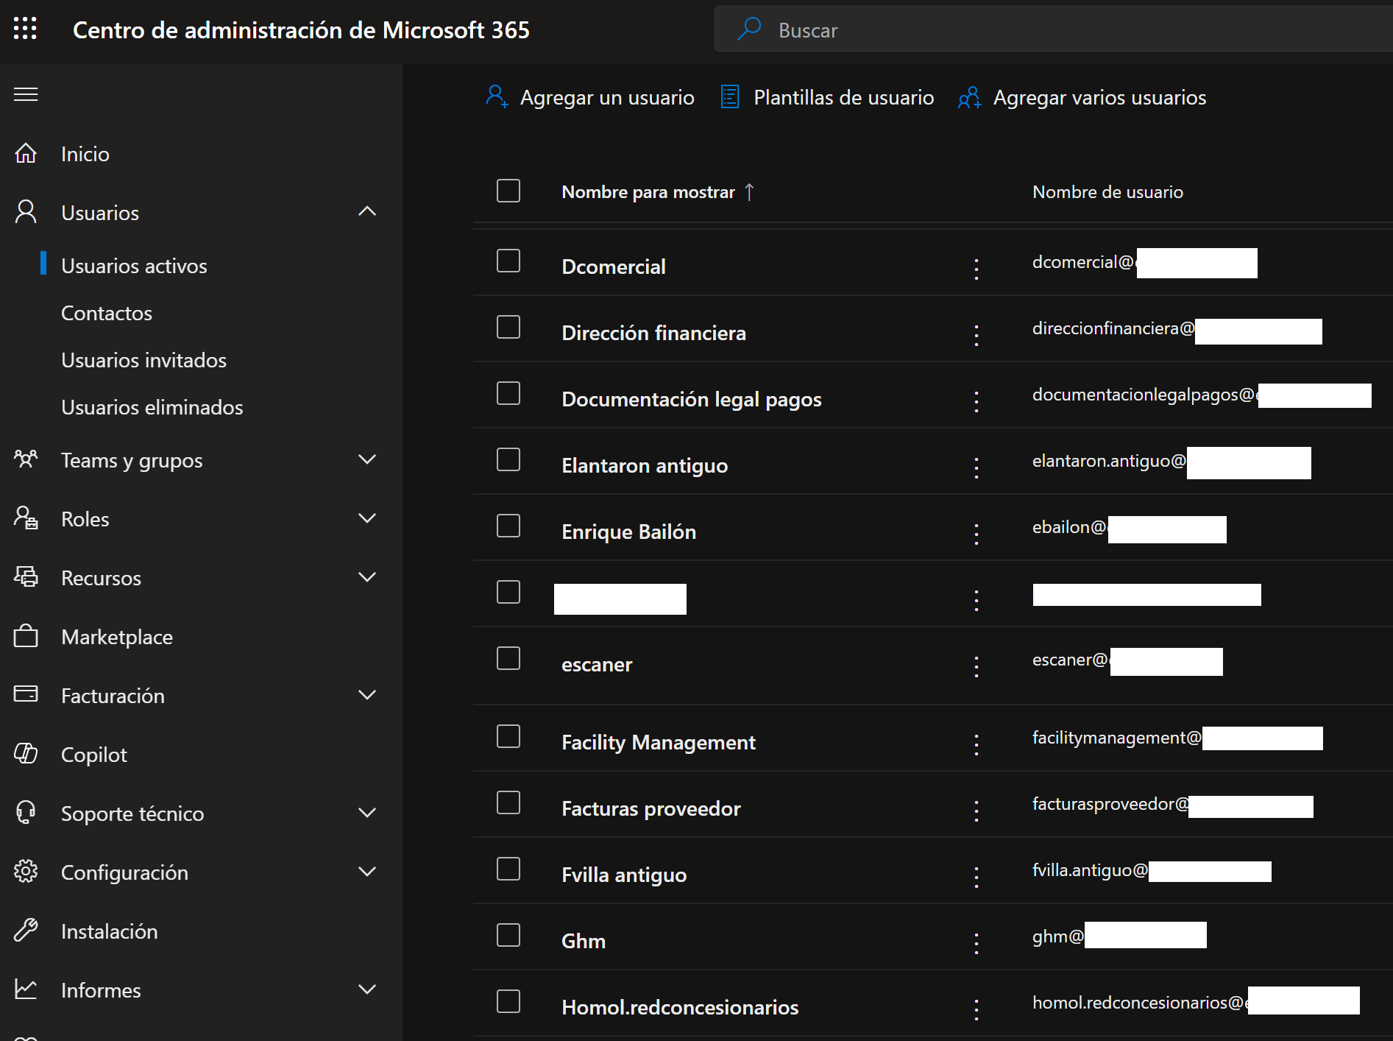Click the Instalación wrench icon

[x=26, y=931]
